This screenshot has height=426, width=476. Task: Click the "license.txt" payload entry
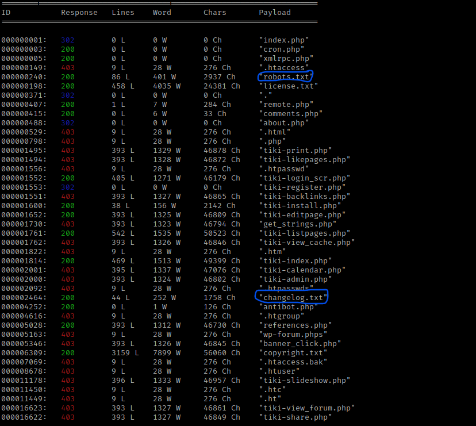pyautogui.click(x=288, y=86)
